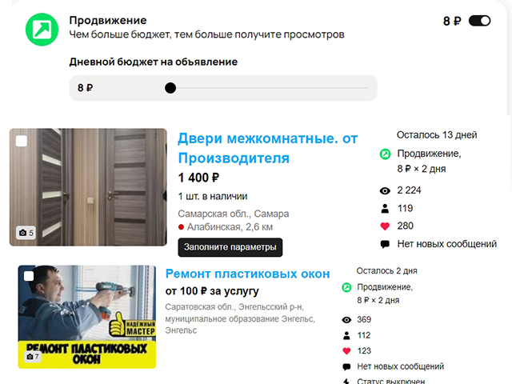Click the person icon next to 119

tap(385, 209)
